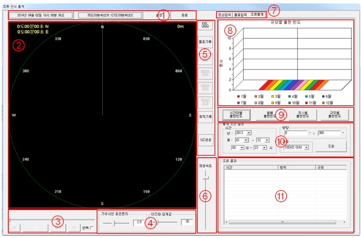The height and width of the screenshot is (238, 361).
Task: Show the 규모별 출현빈도 chart
Action: click(334, 115)
